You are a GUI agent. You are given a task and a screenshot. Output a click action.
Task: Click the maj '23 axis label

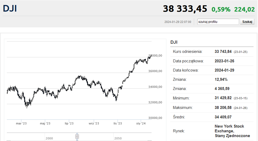(x=45, y=123)
